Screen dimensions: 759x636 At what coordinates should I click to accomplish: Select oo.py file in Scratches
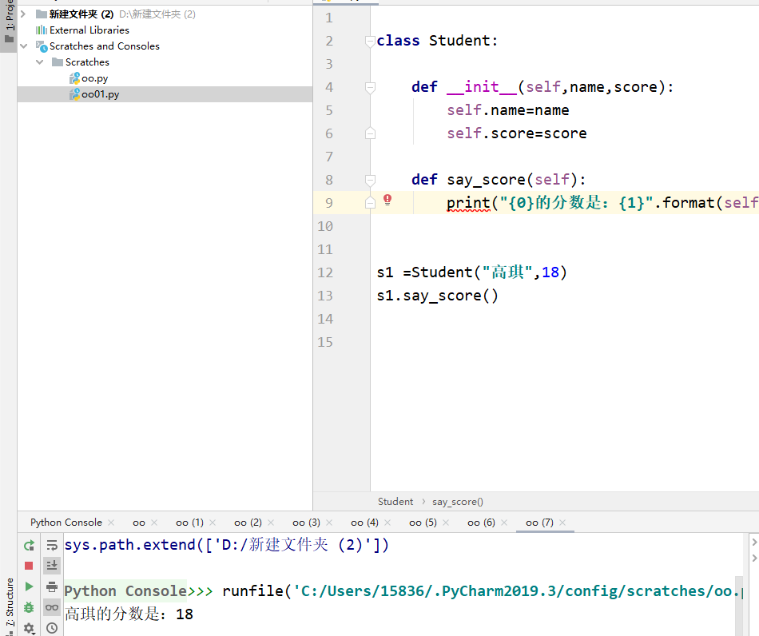click(x=95, y=78)
